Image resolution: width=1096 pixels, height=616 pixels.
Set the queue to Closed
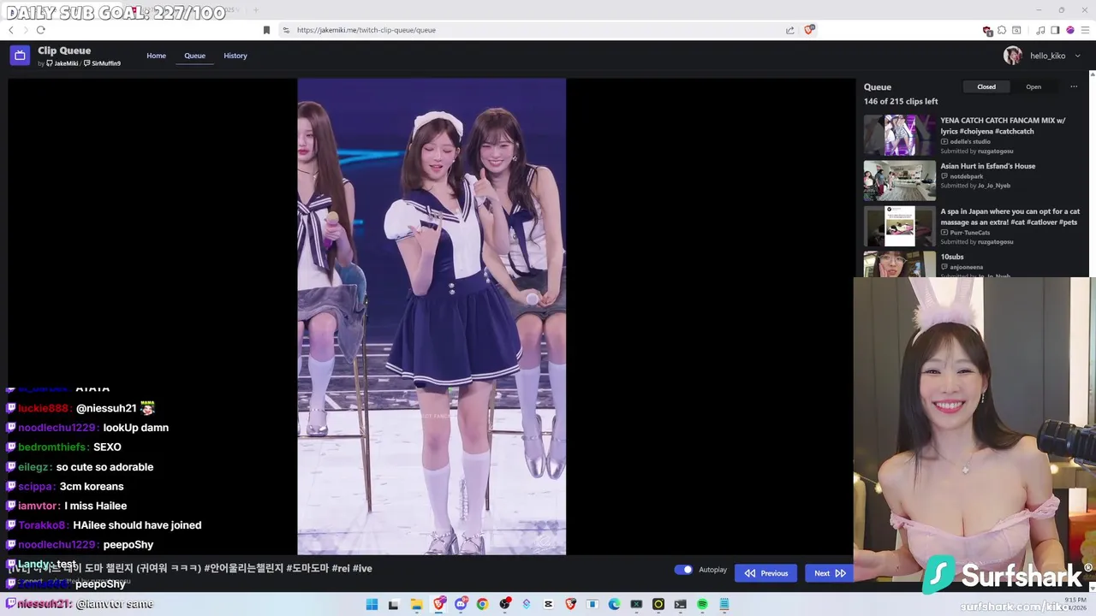click(986, 86)
